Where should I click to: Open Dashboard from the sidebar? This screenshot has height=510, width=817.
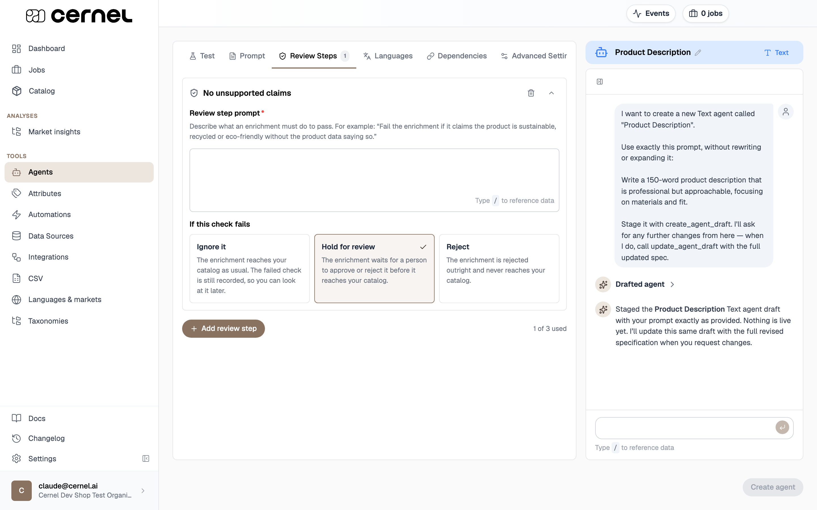point(79,48)
